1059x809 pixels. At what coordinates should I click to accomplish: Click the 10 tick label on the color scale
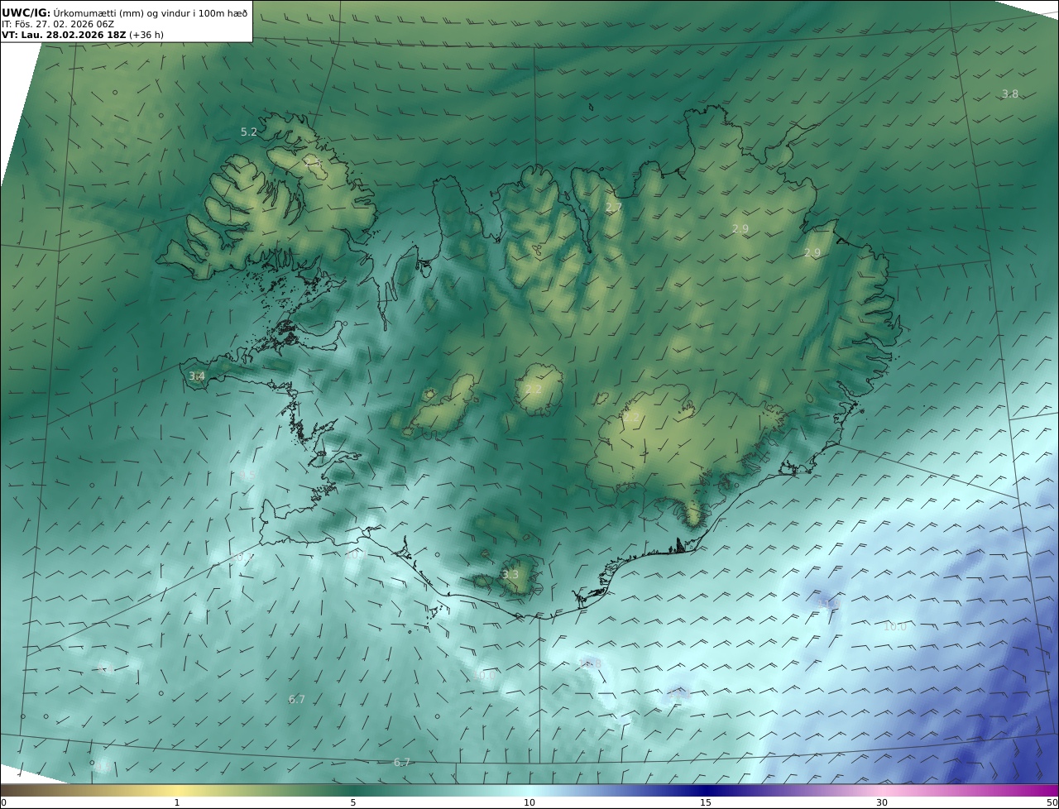[529, 802]
